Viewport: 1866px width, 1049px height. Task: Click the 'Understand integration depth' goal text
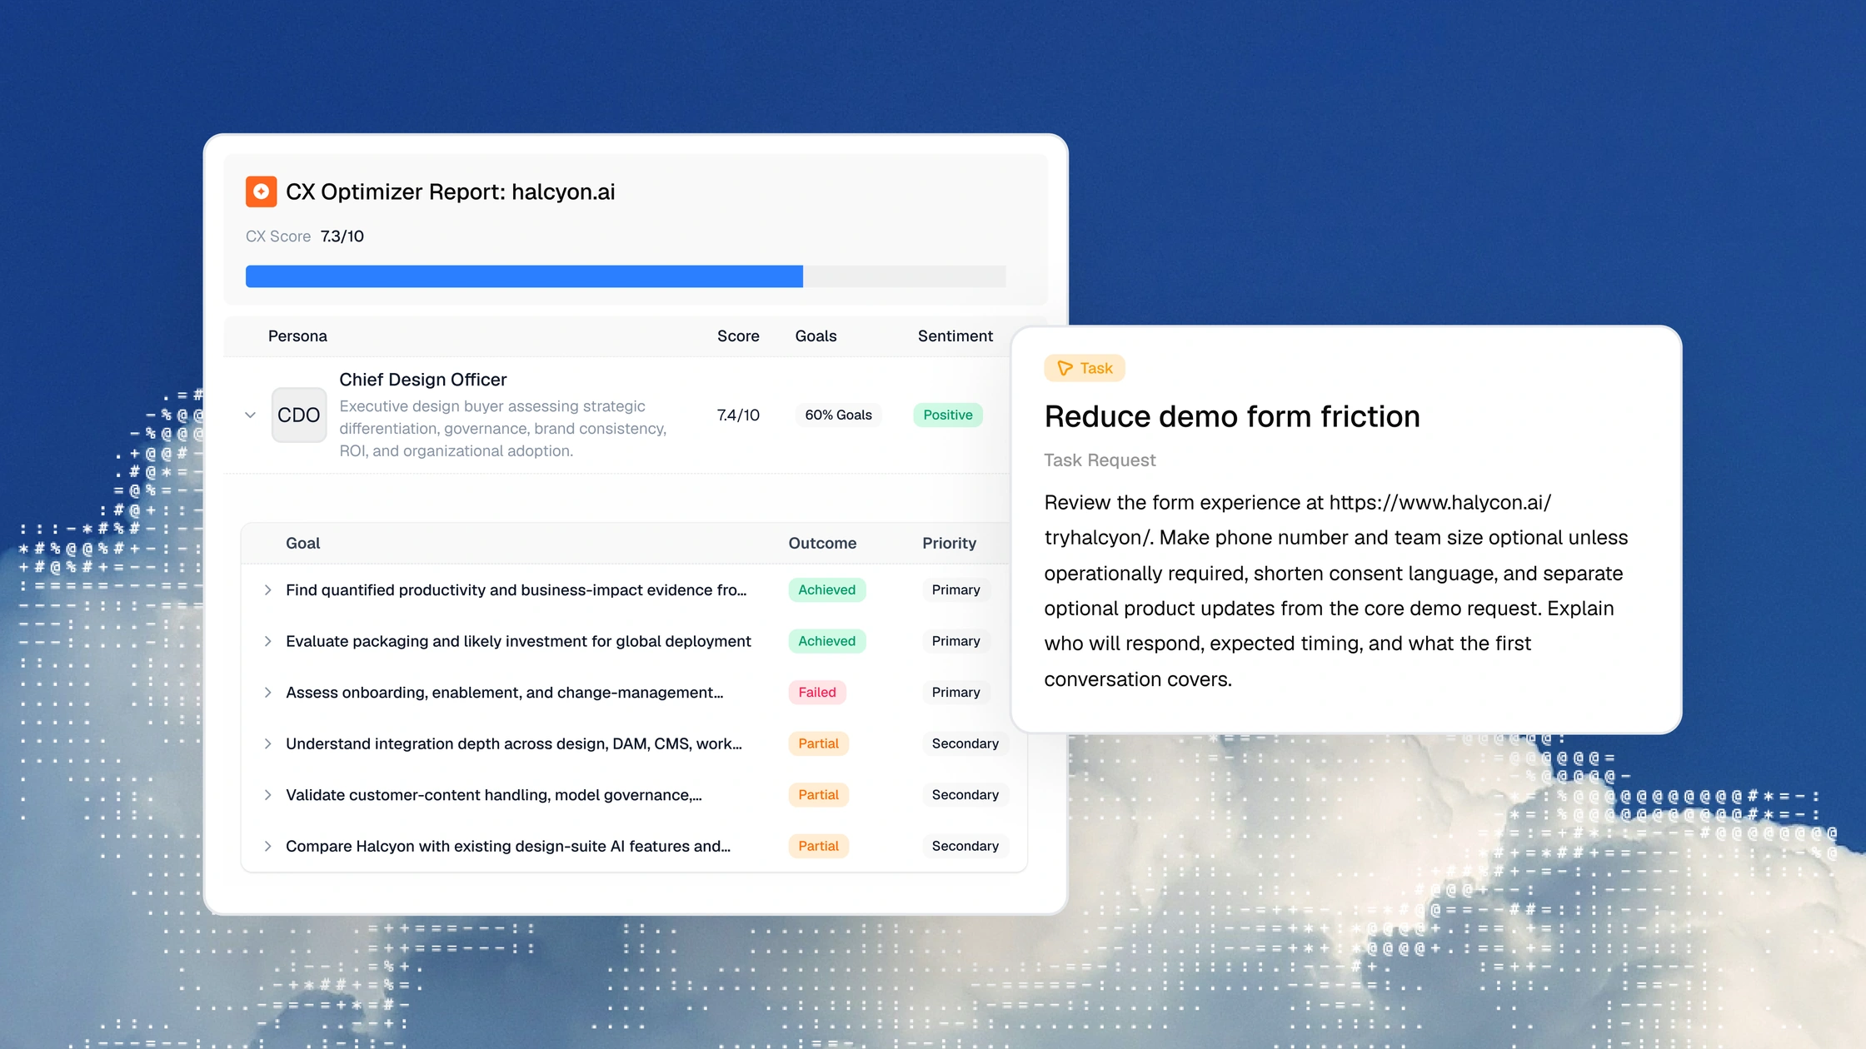[x=514, y=743]
